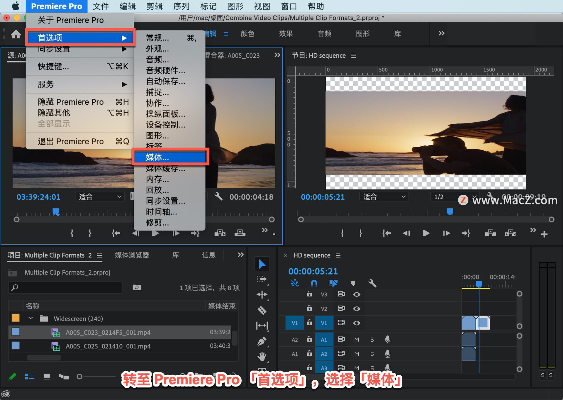Viewport: 563px width, 400px height.
Task: Select the Razor tool
Action: click(262, 310)
